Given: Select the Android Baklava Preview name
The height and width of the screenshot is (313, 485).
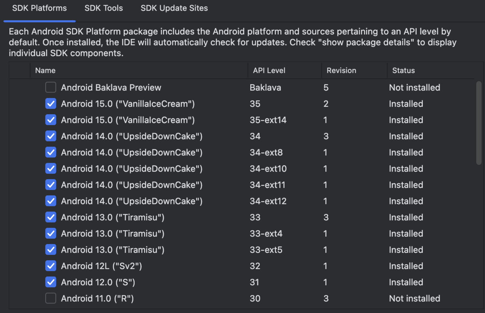Looking at the screenshot, I should coord(111,87).
